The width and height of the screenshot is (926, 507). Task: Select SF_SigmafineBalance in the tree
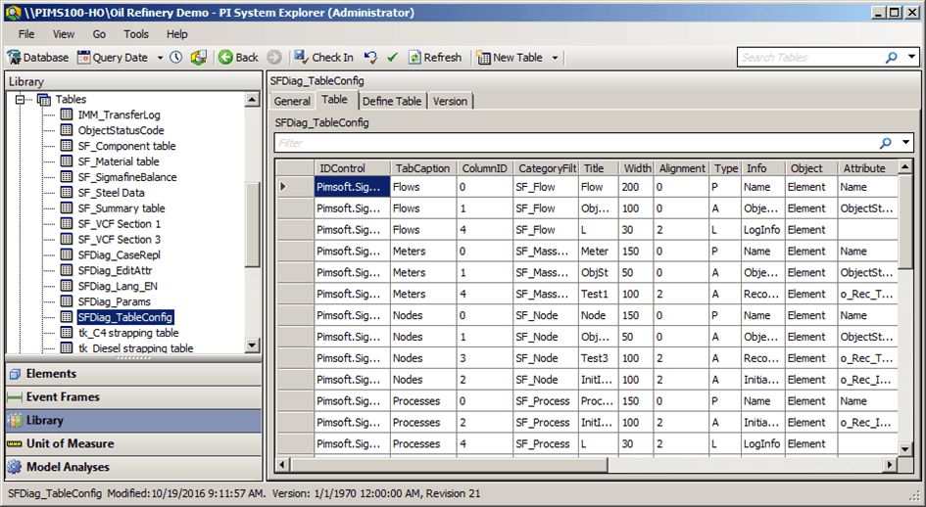point(127,177)
